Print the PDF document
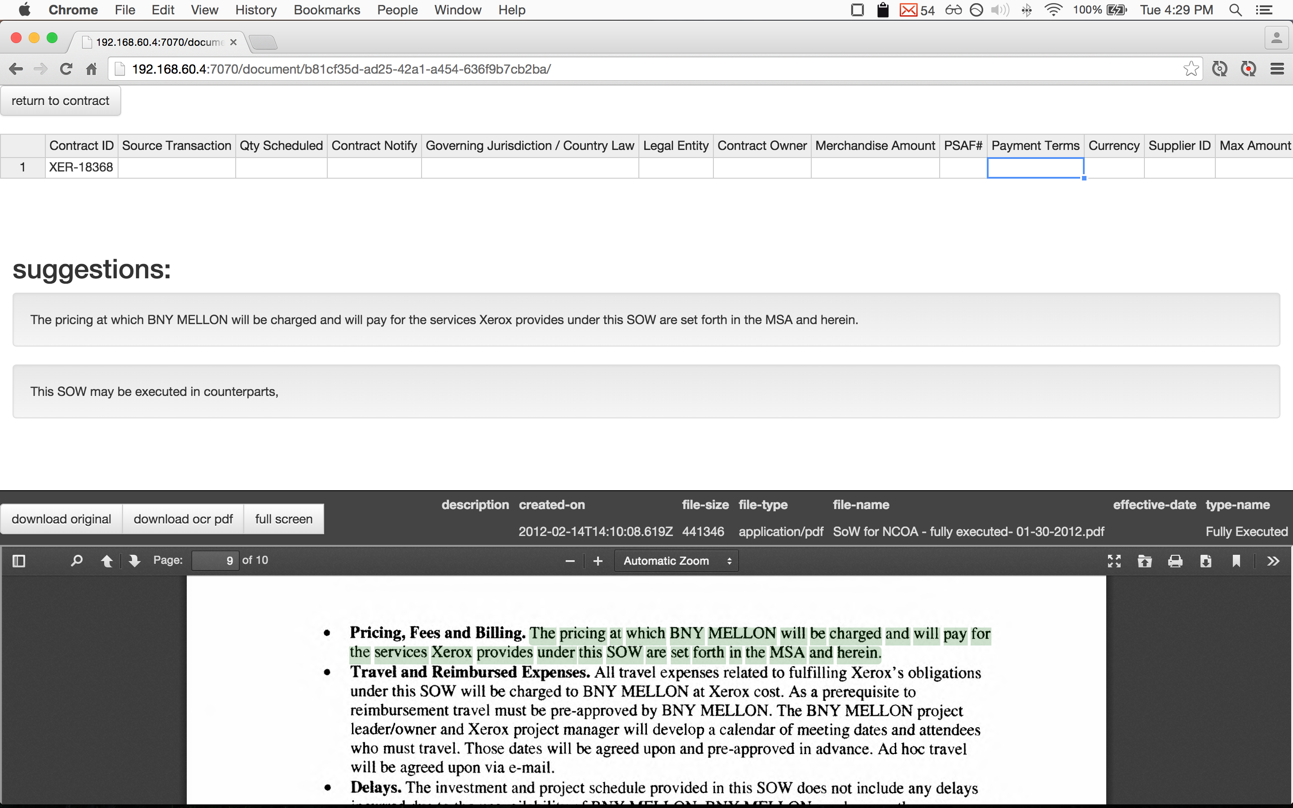 (x=1175, y=561)
